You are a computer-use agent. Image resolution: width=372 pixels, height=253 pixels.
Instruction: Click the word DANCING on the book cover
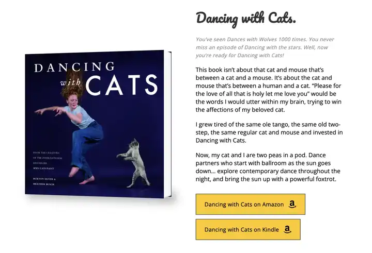(74, 67)
